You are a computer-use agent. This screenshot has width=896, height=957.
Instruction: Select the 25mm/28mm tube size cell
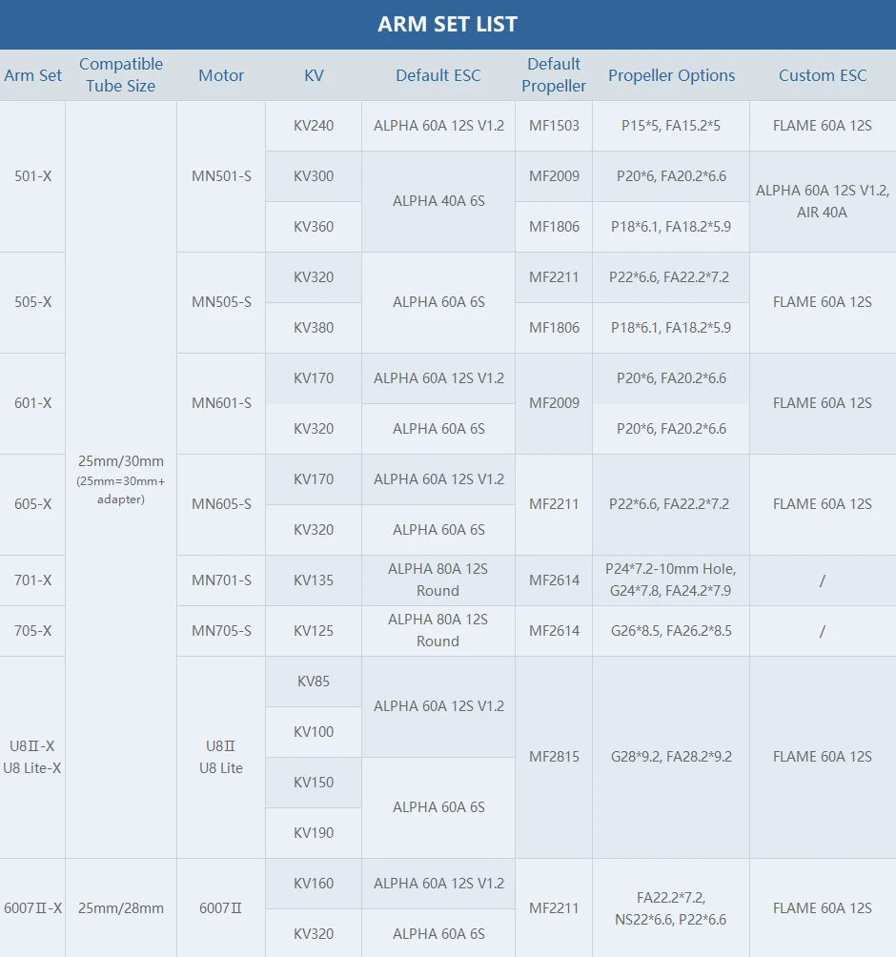121,908
